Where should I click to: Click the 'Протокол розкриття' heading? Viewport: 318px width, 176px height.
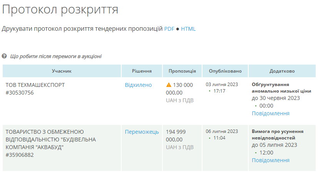tap(60, 9)
